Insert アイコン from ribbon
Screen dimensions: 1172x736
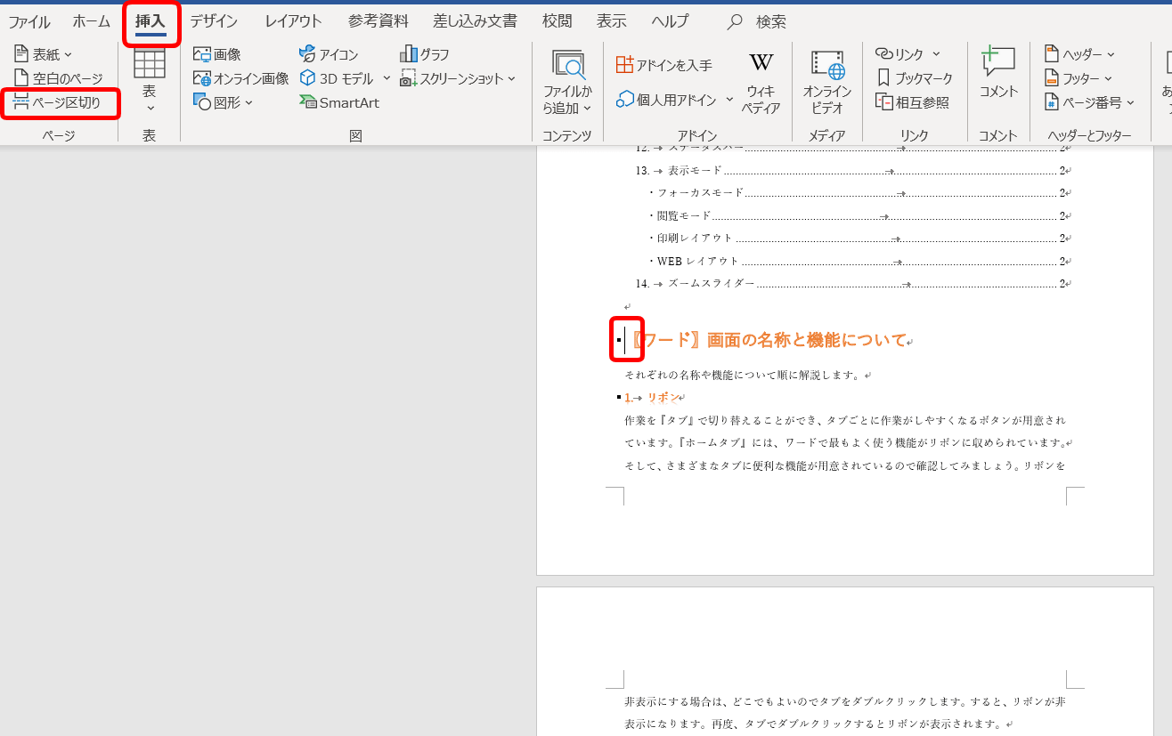coord(328,54)
